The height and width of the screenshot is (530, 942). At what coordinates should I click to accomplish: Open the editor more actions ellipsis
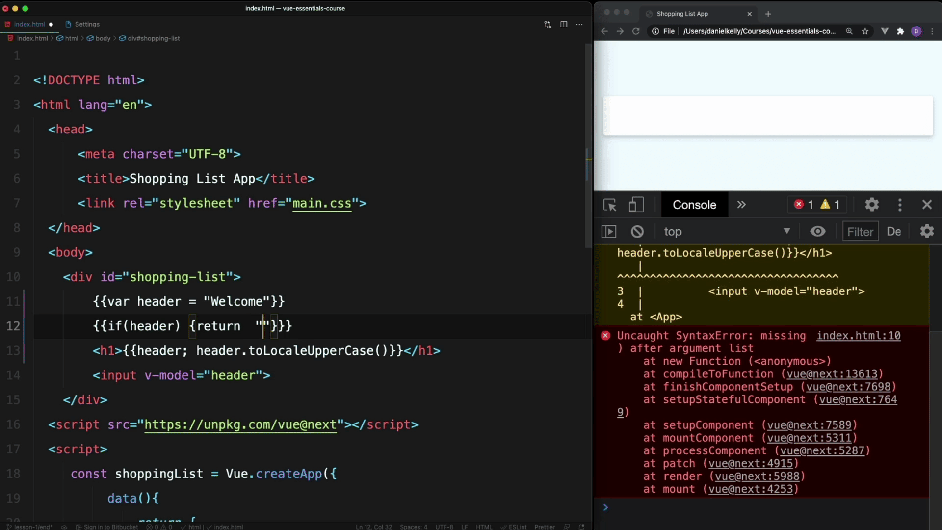click(x=579, y=24)
